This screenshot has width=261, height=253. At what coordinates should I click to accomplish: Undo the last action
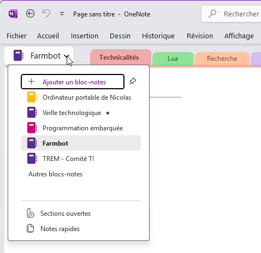click(46, 14)
